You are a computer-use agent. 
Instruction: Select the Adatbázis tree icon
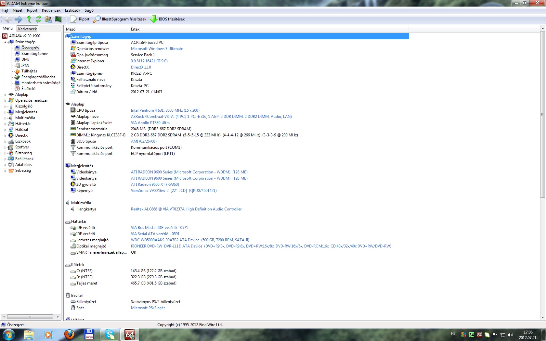11,165
